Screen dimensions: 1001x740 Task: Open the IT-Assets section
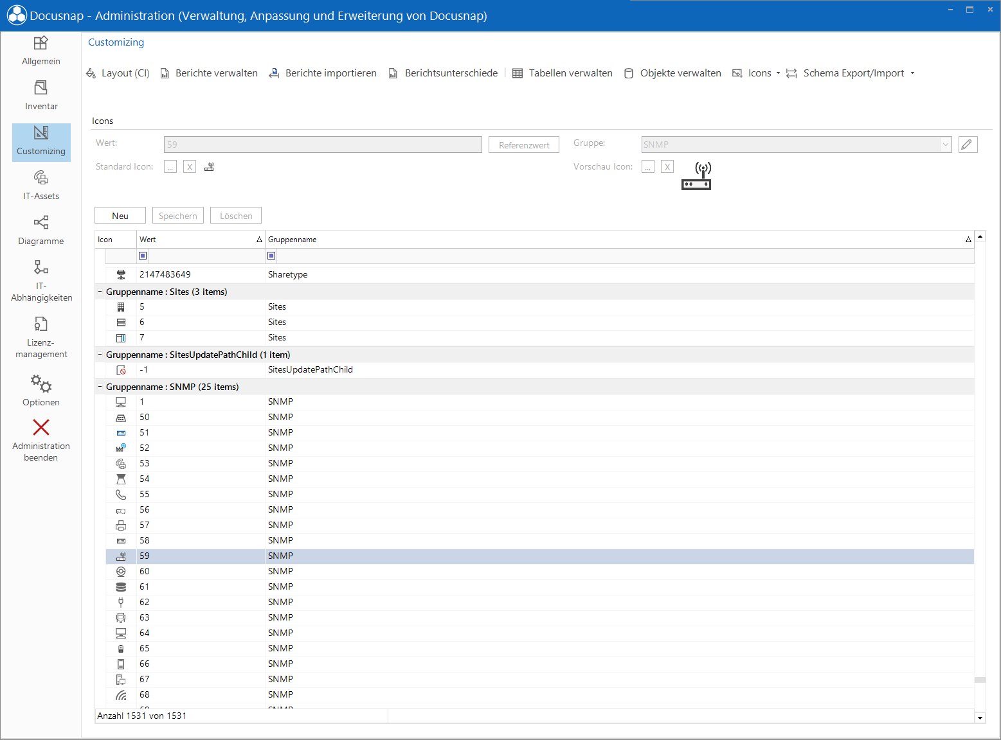(x=41, y=186)
